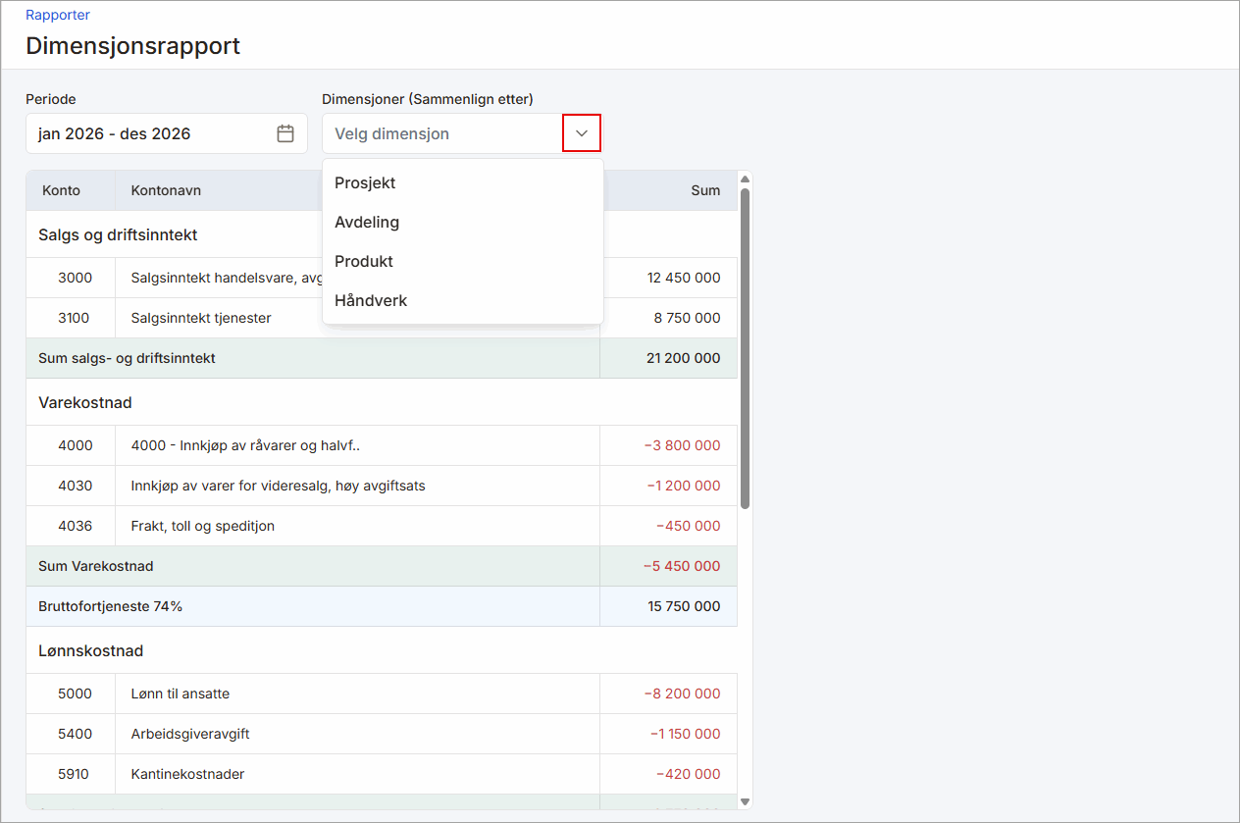Viewport: 1240px width, 823px height.
Task: Click the total 21 200 000
Action: click(x=684, y=358)
